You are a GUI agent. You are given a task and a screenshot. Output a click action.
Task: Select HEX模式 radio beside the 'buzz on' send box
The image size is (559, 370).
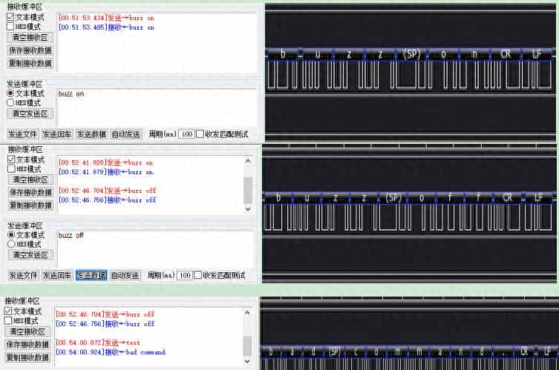click(x=10, y=102)
